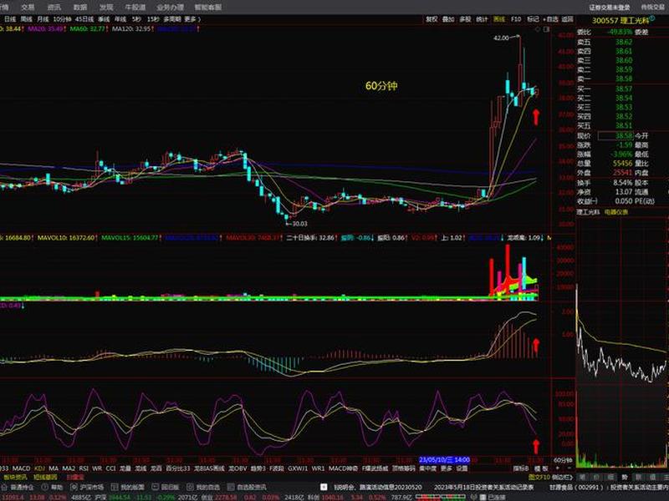Open indicator 设置 settings
This screenshot has height=501, width=669.
click(x=462, y=468)
